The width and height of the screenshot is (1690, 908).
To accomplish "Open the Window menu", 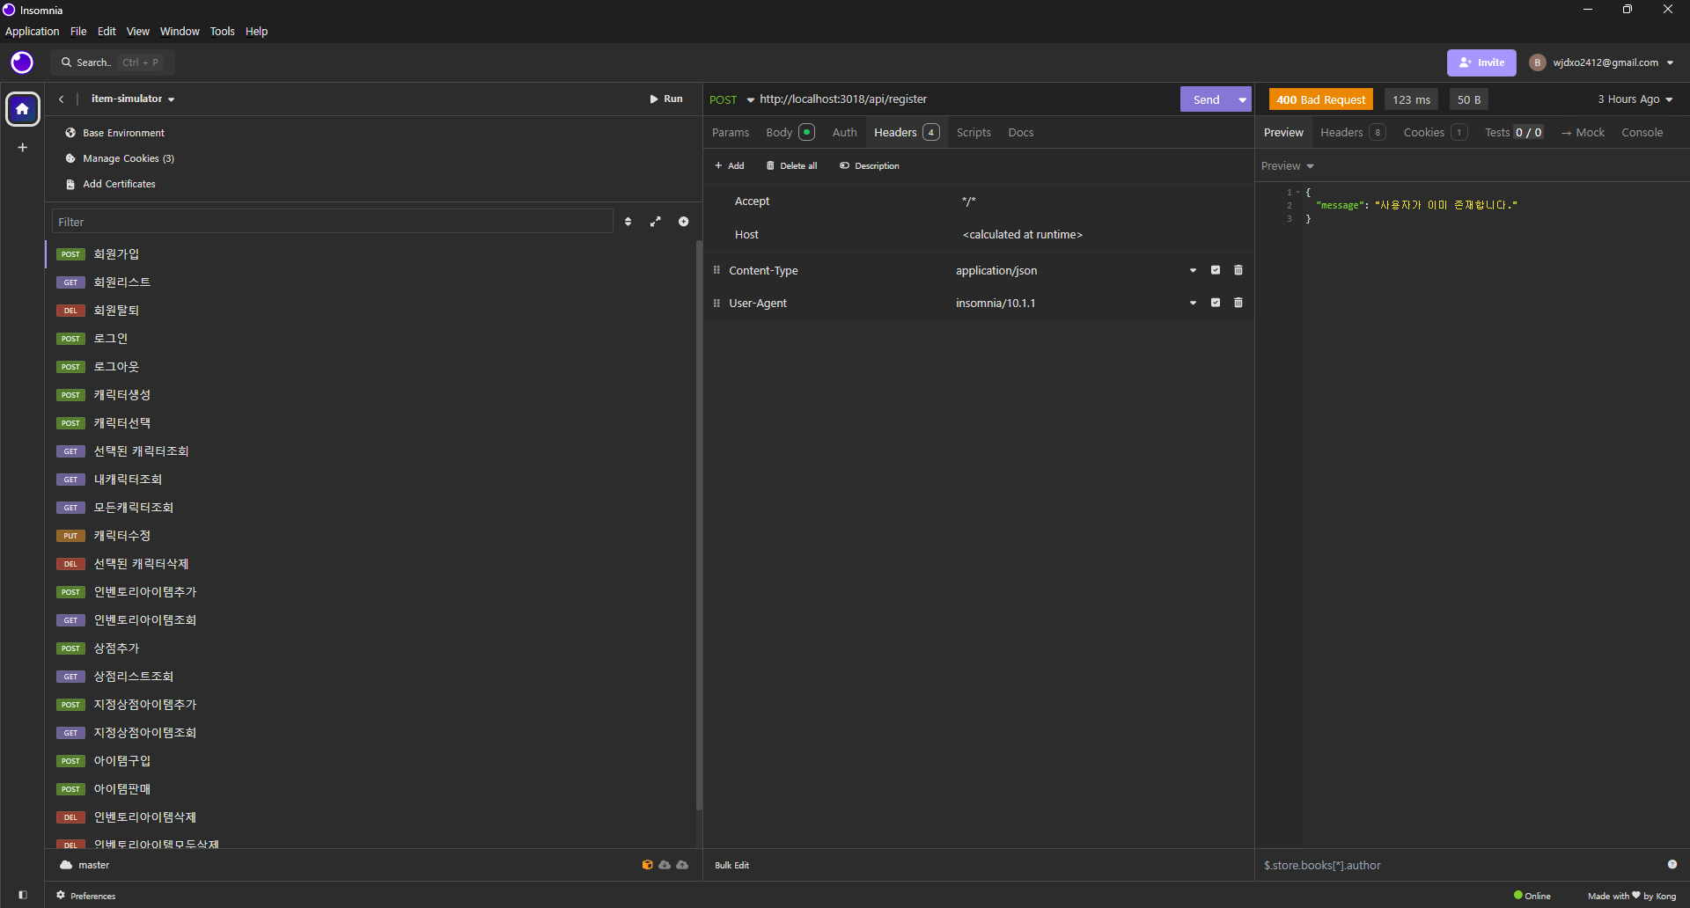I will point(180,31).
